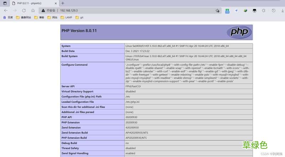
Task: Open the 博客 bookmarks folder
Action: click(x=39, y=17)
